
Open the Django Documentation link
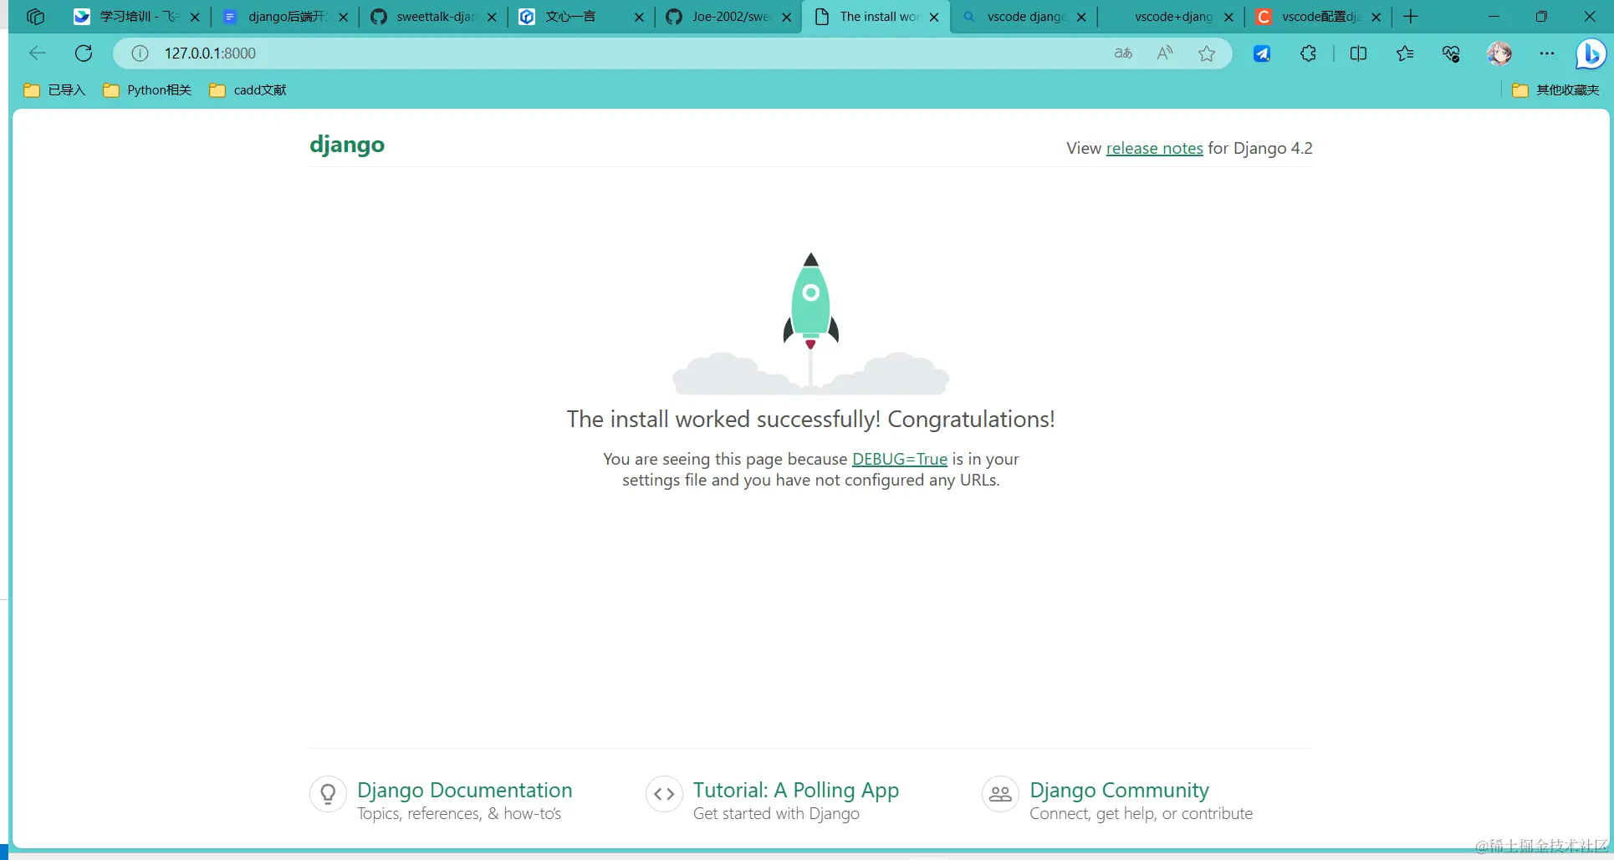click(x=464, y=790)
